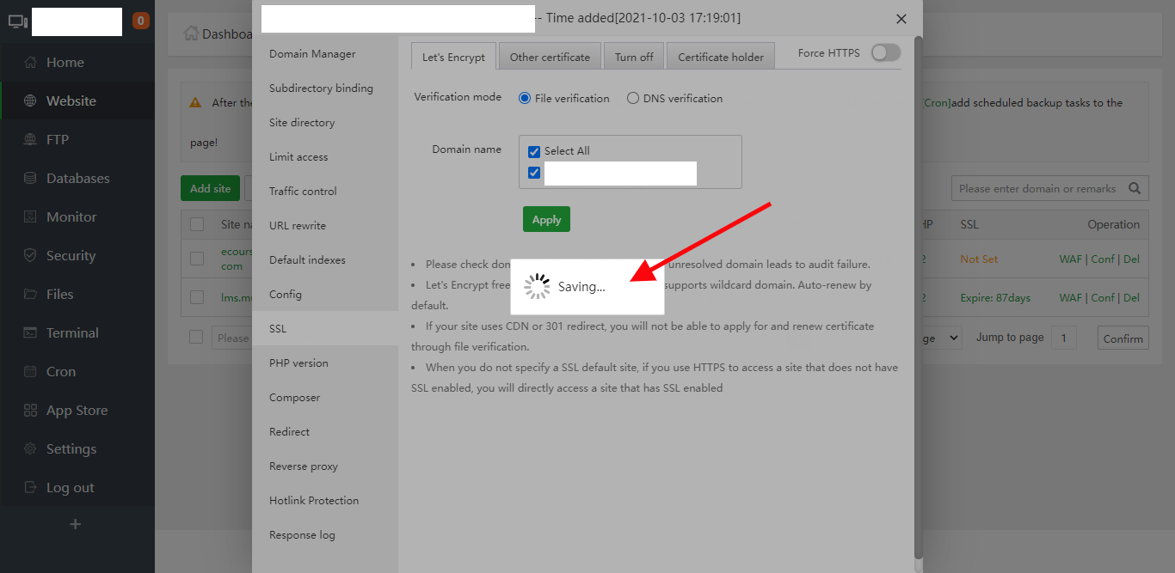1175x573 pixels.
Task: Open Subdirectory binding section
Action: pos(325,88)
